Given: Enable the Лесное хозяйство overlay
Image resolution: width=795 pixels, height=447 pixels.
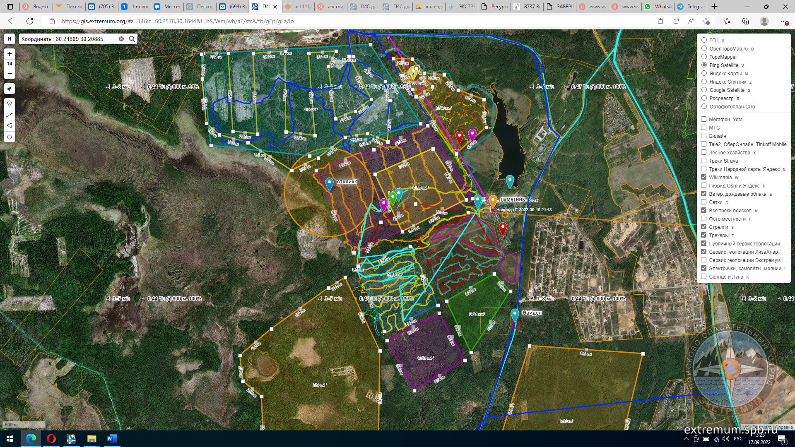Looking at the screenshot, I should pyautogui.click(x=703, y=152).
